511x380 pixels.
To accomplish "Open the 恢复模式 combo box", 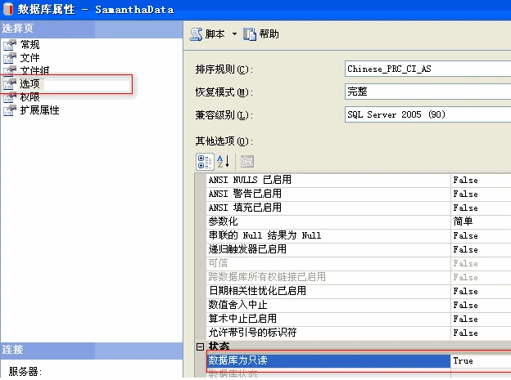I will (x=427, y=92).
